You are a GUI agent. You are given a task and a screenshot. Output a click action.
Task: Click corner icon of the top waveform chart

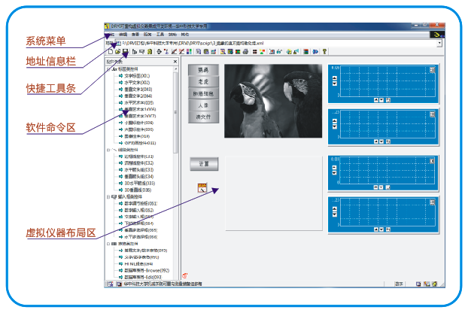point(433,70)
